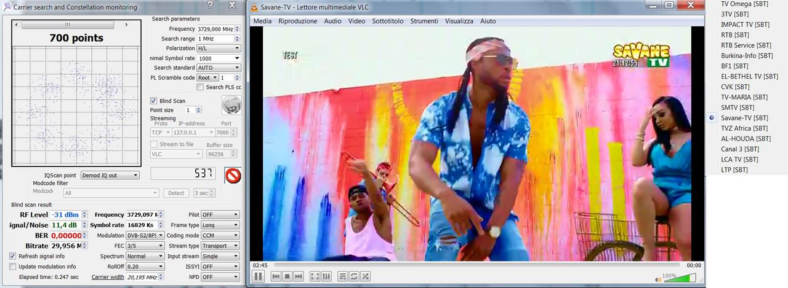Open PL Scramble code Root dropdown

pyautogui.click(x=207, y=77)
